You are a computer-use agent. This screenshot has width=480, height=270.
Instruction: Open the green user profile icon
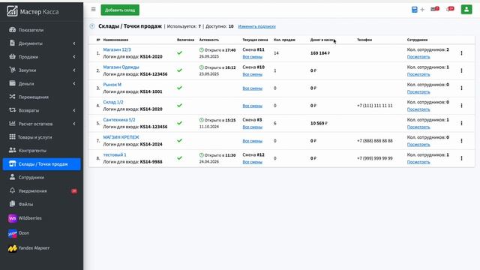(x=466, y=10)
